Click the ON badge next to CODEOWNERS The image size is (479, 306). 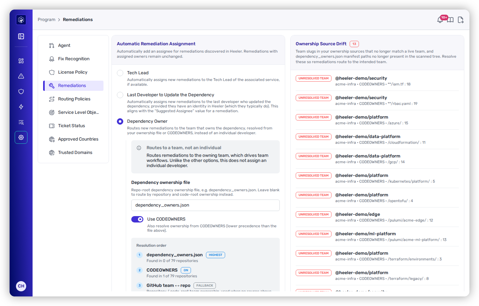(x=186, y=270)
